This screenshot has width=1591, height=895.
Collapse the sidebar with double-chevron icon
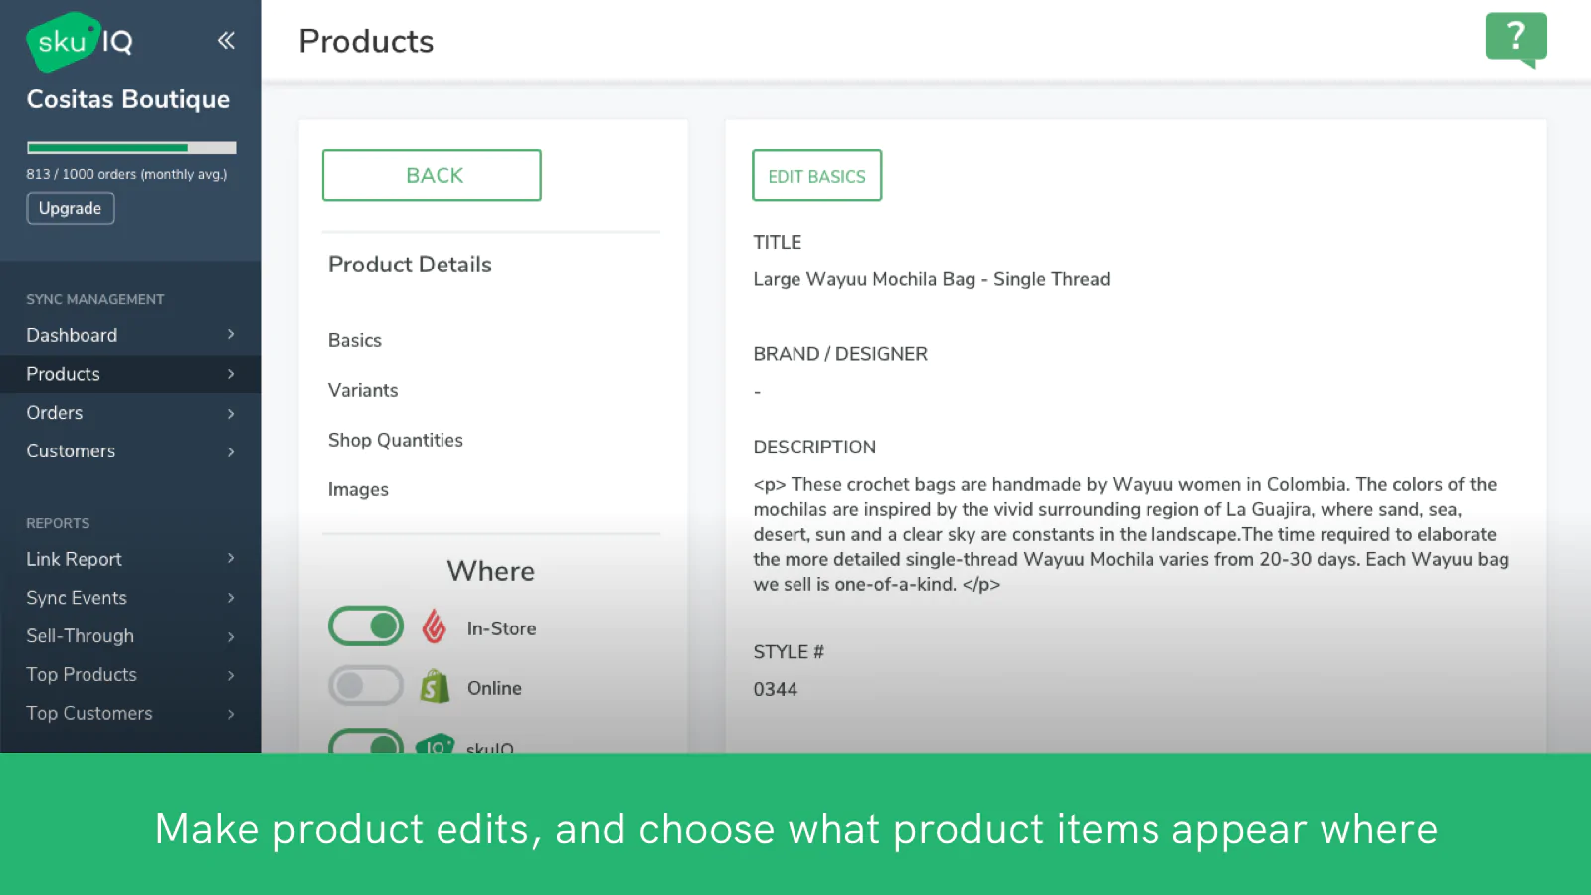pyautogui.click(x=226, y=40)
